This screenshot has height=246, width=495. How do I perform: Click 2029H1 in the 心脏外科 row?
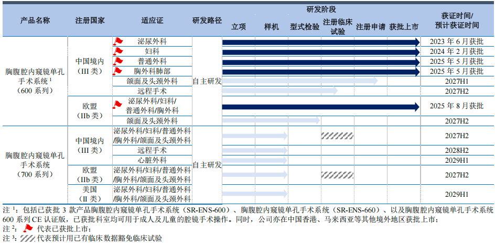pos(457,160)
